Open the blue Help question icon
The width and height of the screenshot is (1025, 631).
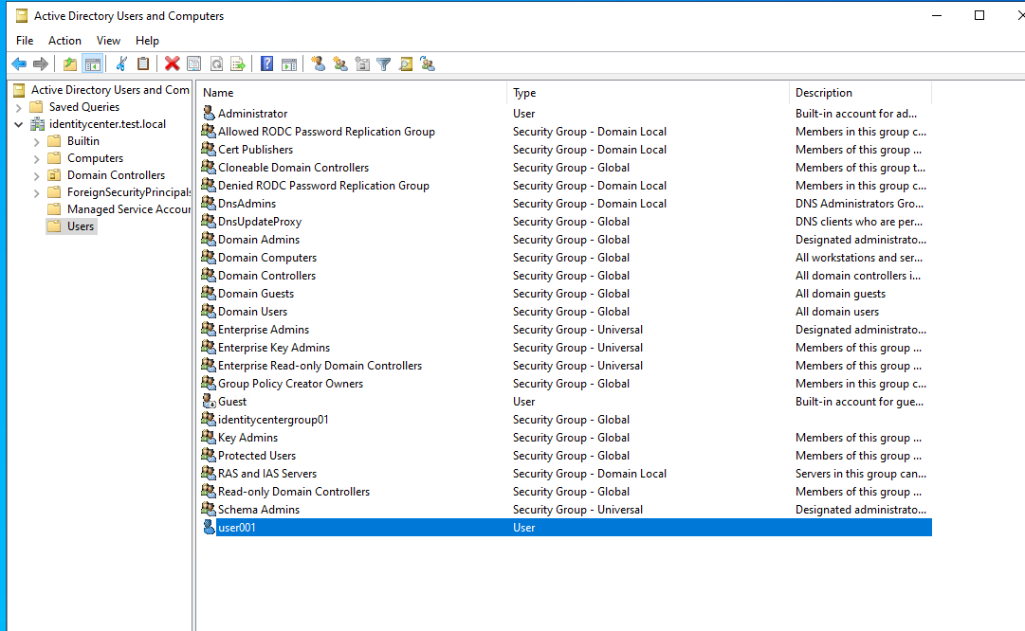[x=266, y=64]
